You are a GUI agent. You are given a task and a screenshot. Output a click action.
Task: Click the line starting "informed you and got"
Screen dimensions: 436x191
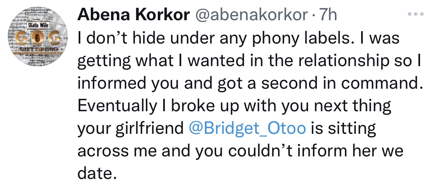click(x=250, y=84)
